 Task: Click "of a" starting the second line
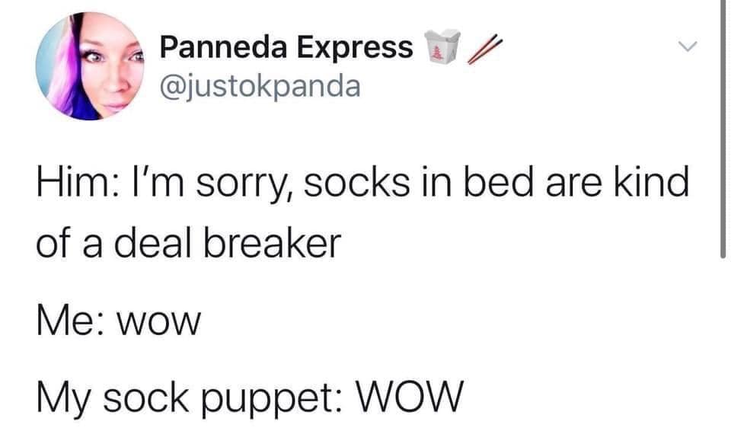(69, 244)
